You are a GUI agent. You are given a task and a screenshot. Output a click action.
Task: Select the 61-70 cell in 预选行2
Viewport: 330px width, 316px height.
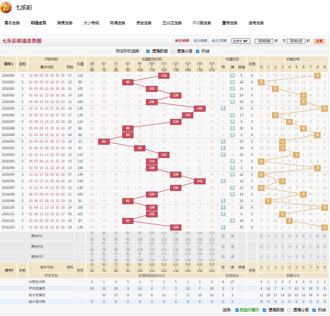click(x=104, y=246)
